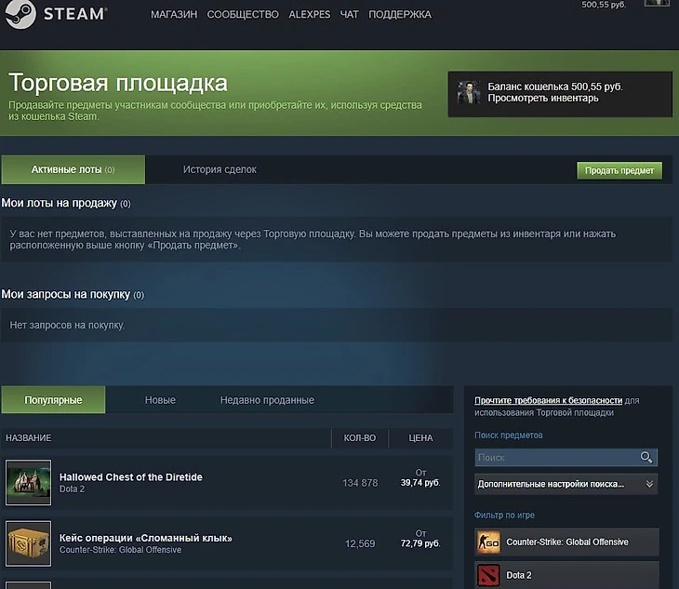Click the 500,55 руб. balance at top right

[x=604, y=5]
